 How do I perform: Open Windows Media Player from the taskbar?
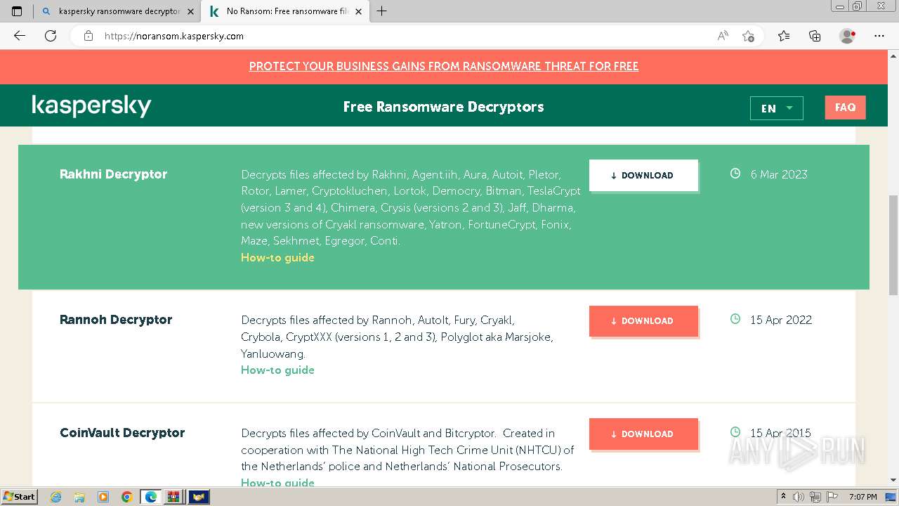pos(103,497)
